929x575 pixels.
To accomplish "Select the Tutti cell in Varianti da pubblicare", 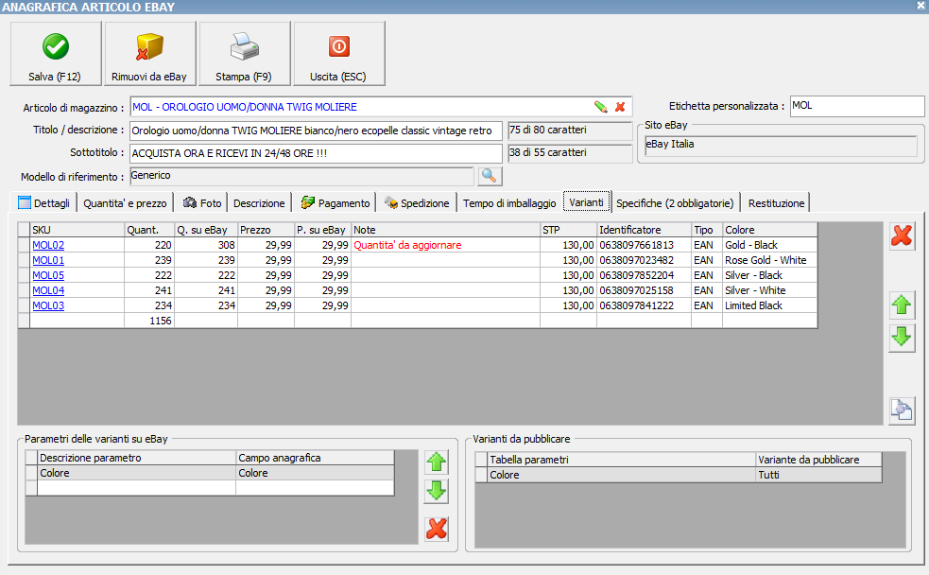I will tap(818, 475).
